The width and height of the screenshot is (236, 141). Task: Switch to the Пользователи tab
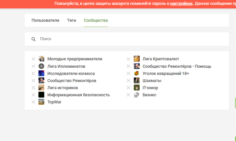click(45, 20)
